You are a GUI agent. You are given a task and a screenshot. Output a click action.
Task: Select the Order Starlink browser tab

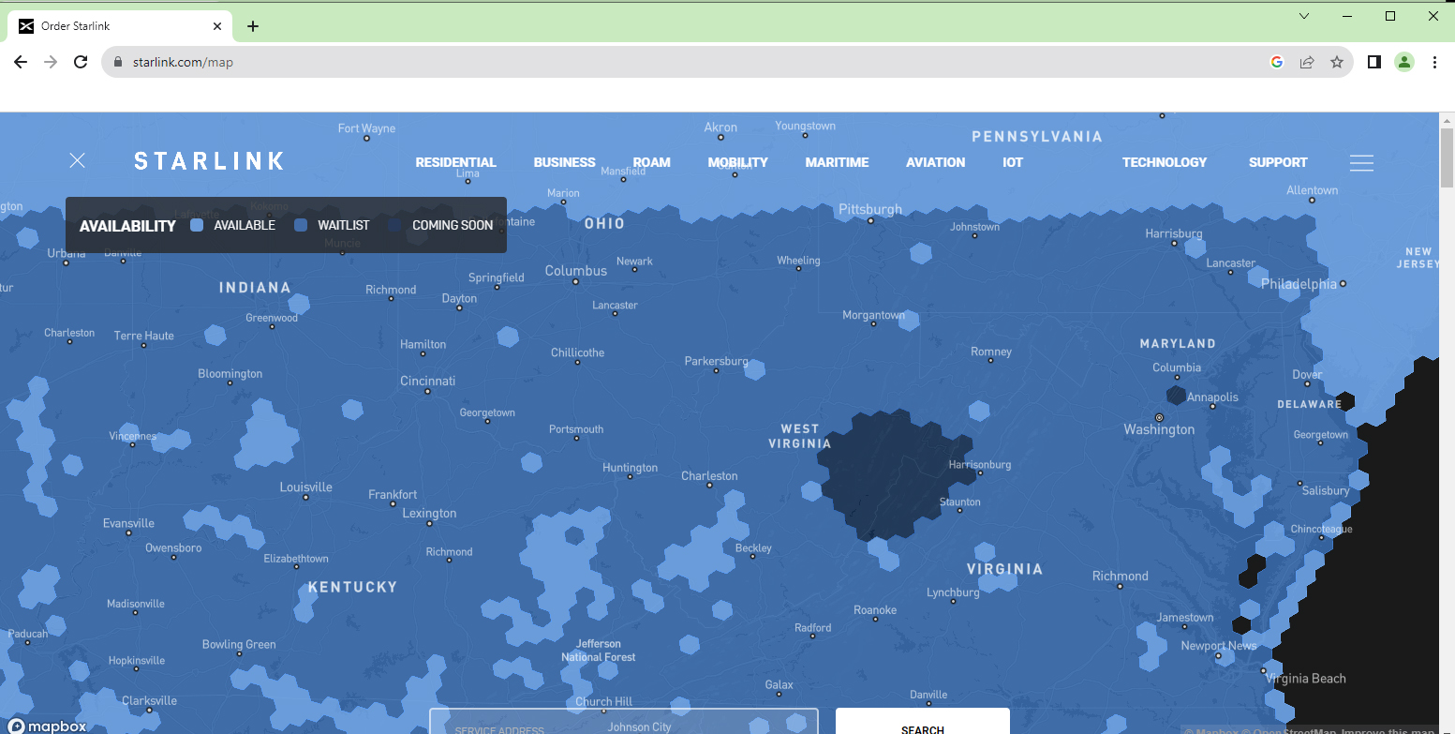tap(119, 26)
